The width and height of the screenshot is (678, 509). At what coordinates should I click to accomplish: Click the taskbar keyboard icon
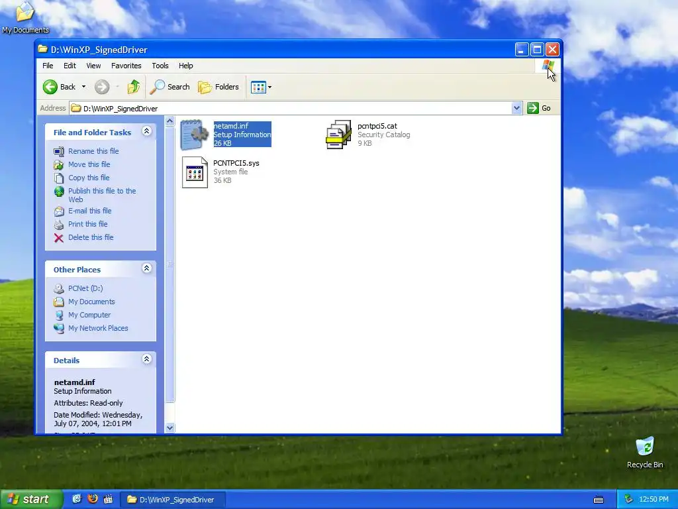coord(599,500)
